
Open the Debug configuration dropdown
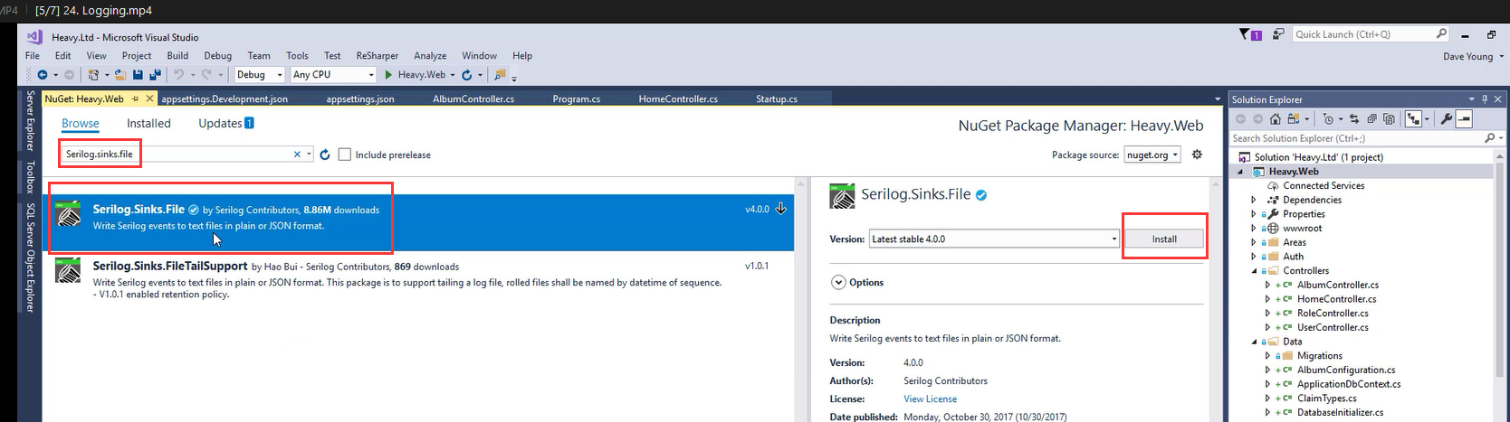coord(259,75)
